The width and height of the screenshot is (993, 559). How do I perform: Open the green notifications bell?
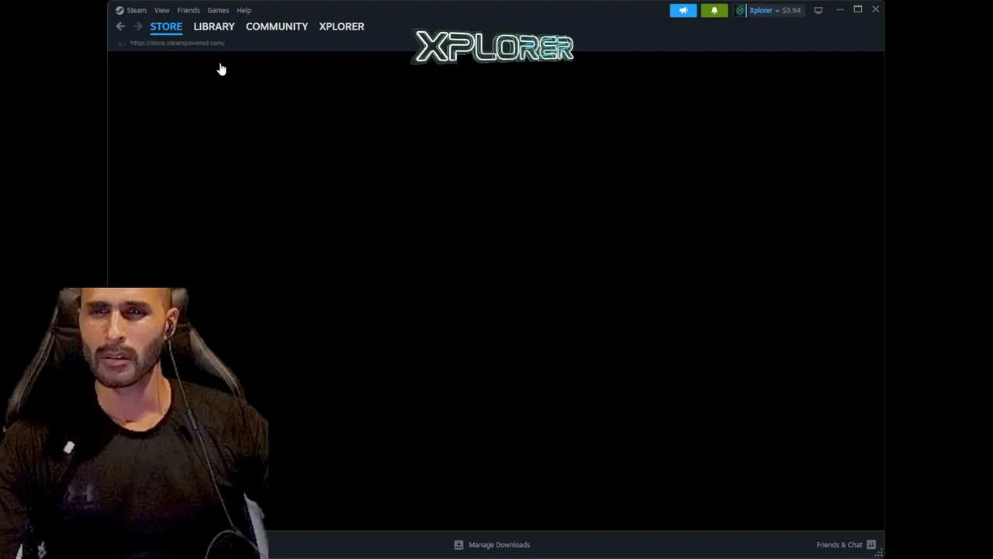[714, 10]
